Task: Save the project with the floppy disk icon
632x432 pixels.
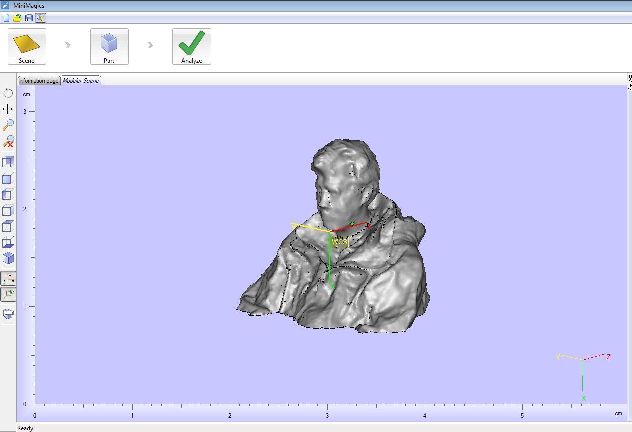Action: pos(29,18)
